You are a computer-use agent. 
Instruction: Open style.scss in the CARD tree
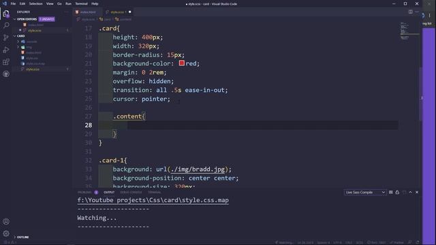[x=33, y=69]
